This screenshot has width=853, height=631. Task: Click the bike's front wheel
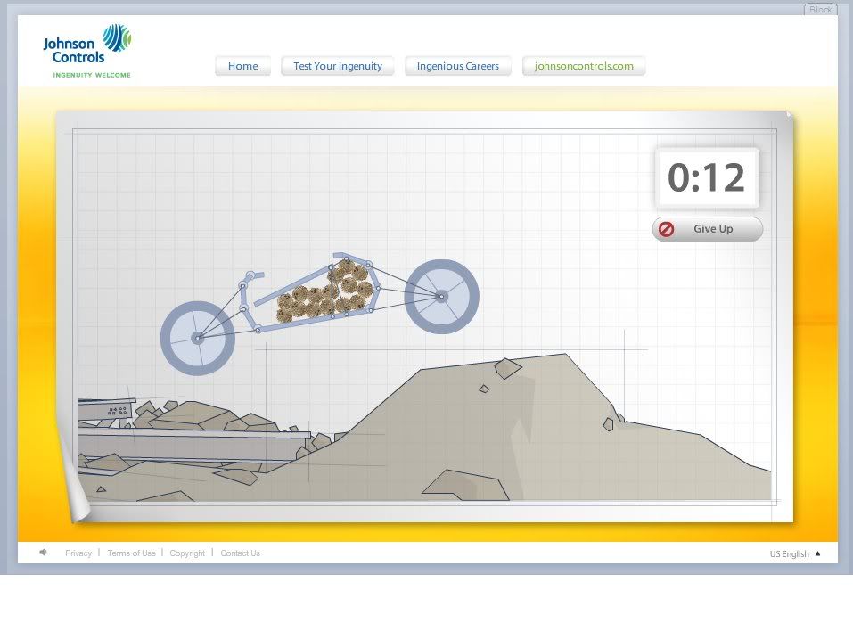(442, 297)
